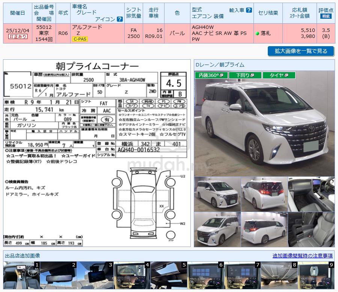Click 拡大画像を一覧で見る button
The image size is (338, 292).
point(301,51)
